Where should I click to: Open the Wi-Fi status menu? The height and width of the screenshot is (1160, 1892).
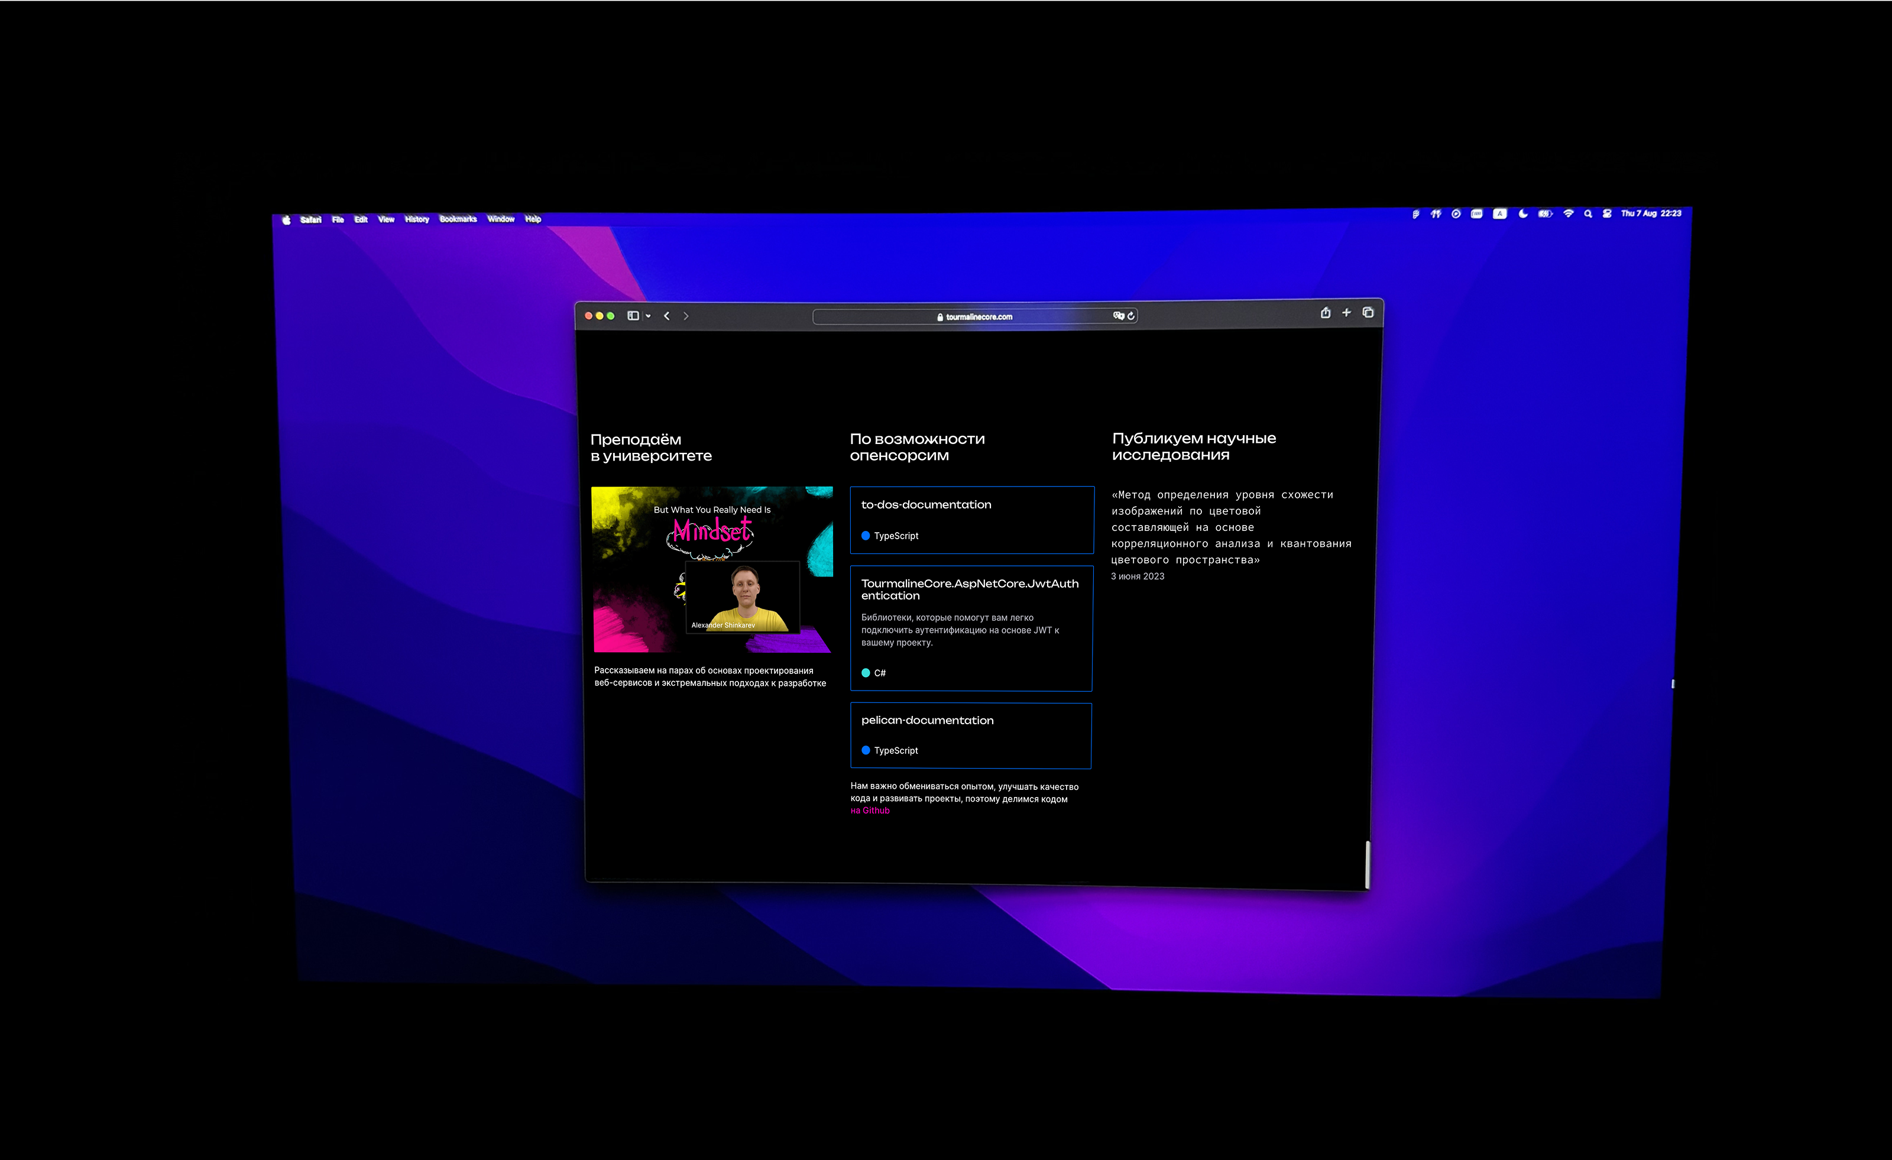1569,214
